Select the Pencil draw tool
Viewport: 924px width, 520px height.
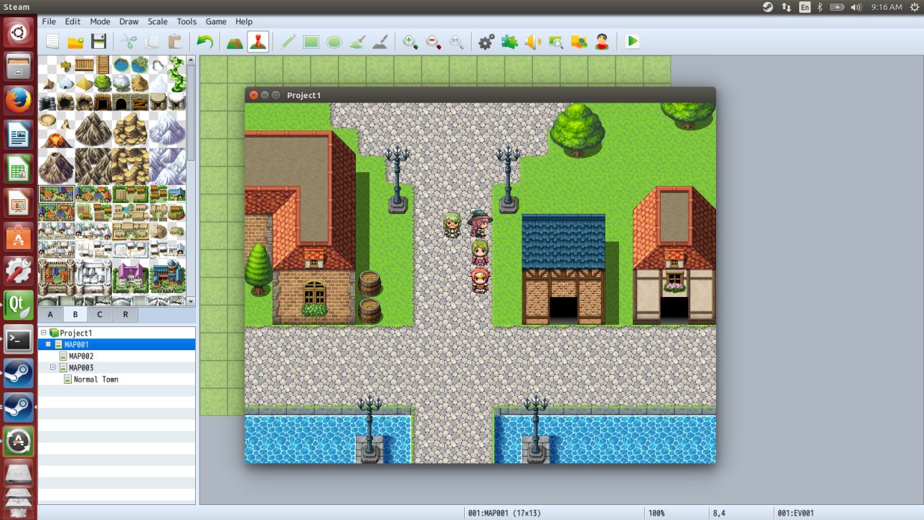(288, 42)
